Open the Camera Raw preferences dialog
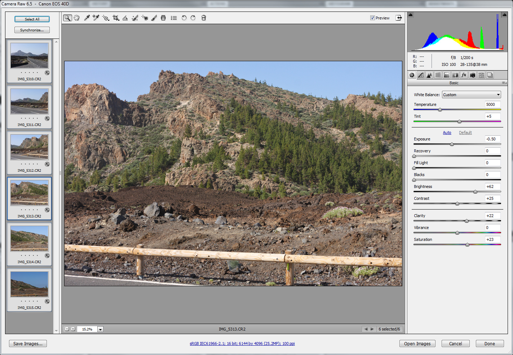513x355 pixels. click(174, 18)
